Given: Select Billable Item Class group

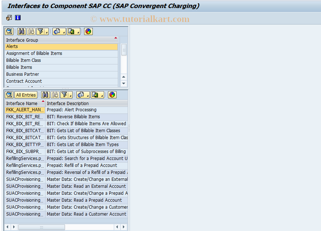Looking at the screenshot, I should pos(61,60).
